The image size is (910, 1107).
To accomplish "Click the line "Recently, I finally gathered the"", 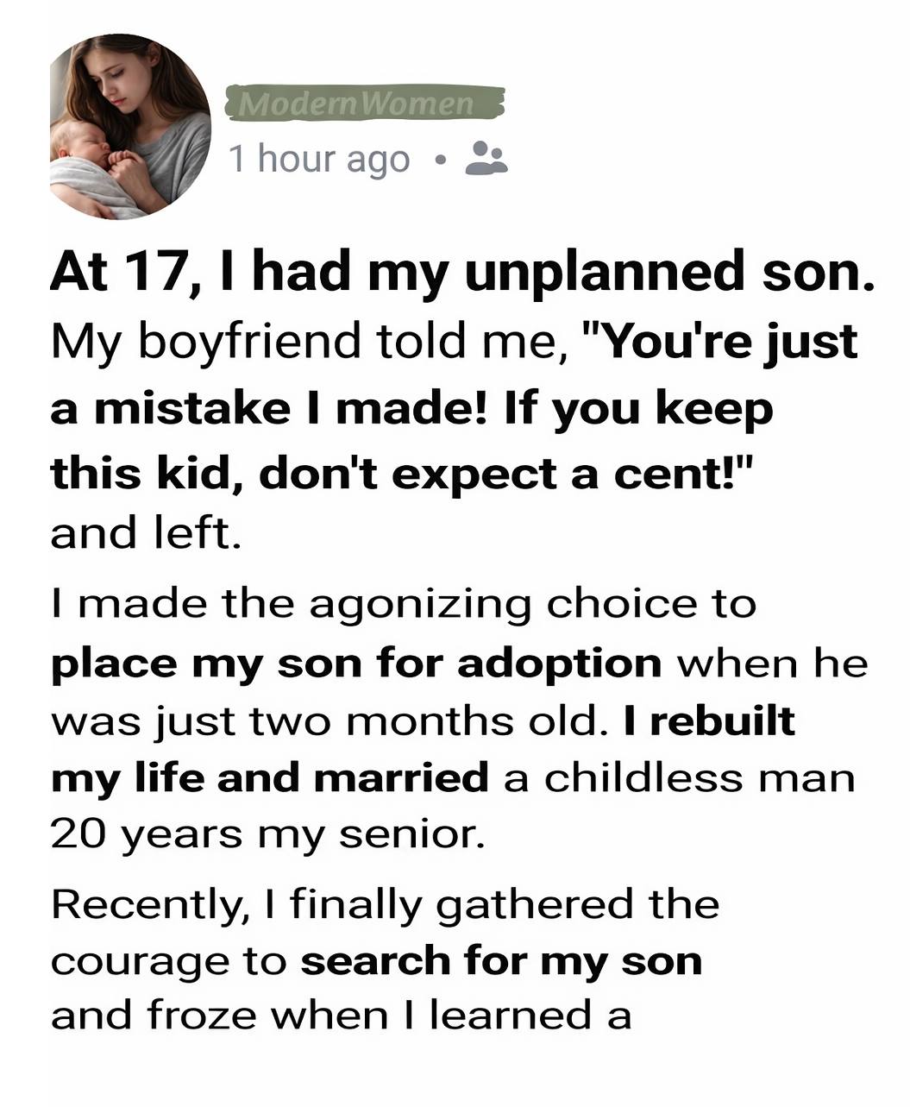I will (385, 903).
